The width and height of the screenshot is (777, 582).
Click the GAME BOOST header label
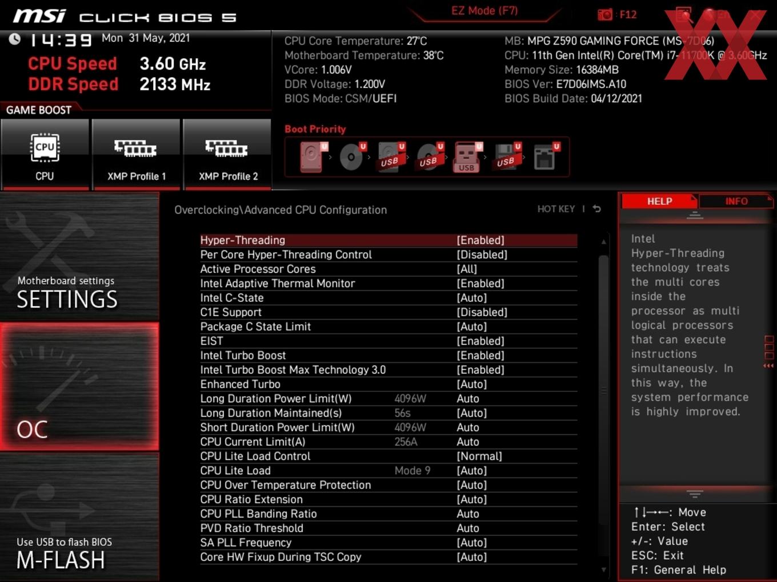[39, 110]
